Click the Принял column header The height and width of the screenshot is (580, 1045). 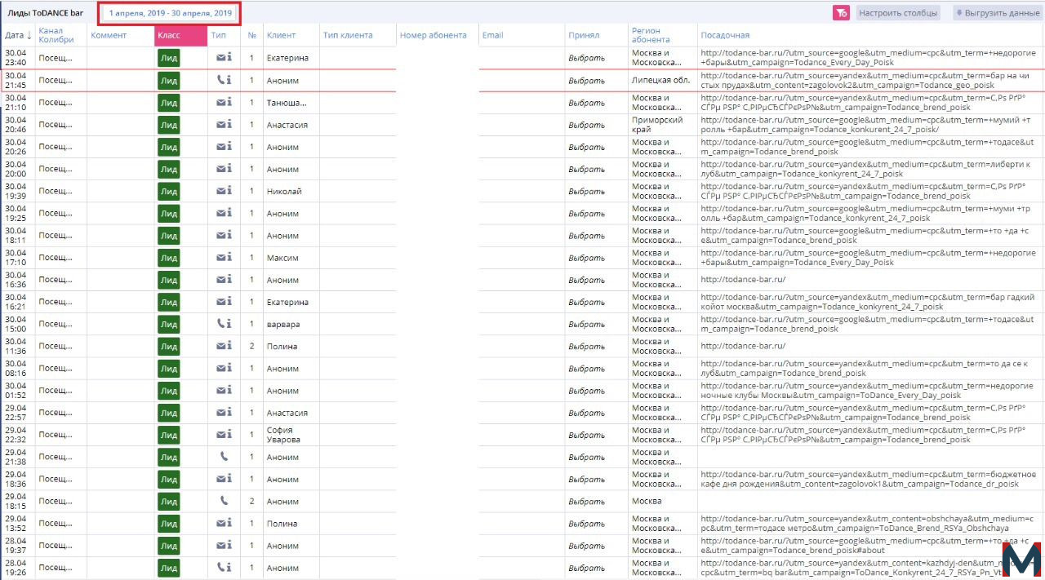(584, 35)
